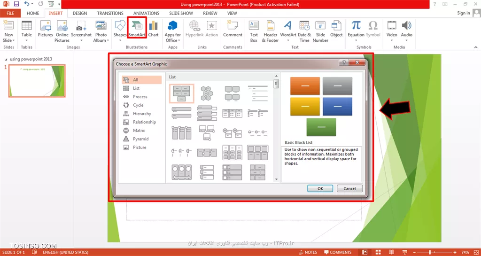Open the Equation menu

point(356,31)
